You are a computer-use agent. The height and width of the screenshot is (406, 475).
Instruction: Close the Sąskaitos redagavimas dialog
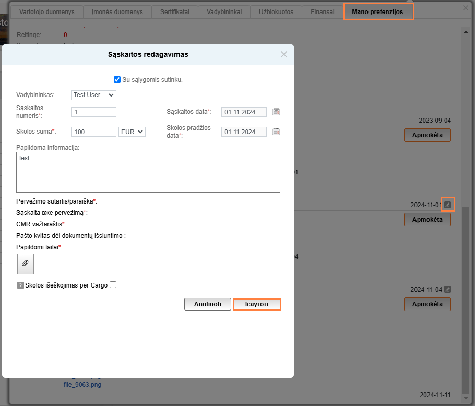point(284,54)
